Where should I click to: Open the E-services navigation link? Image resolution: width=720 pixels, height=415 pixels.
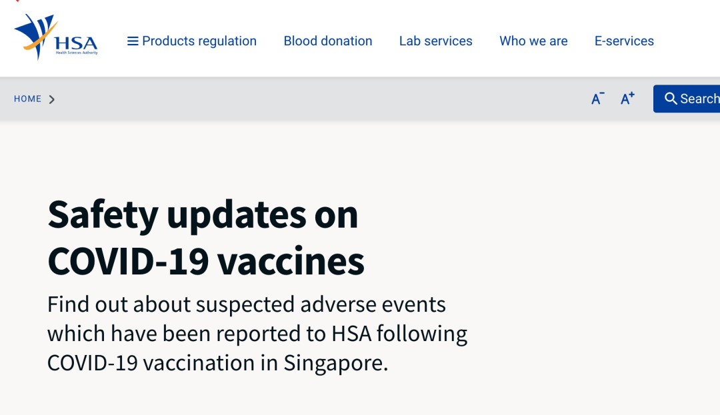pos(624,41)
